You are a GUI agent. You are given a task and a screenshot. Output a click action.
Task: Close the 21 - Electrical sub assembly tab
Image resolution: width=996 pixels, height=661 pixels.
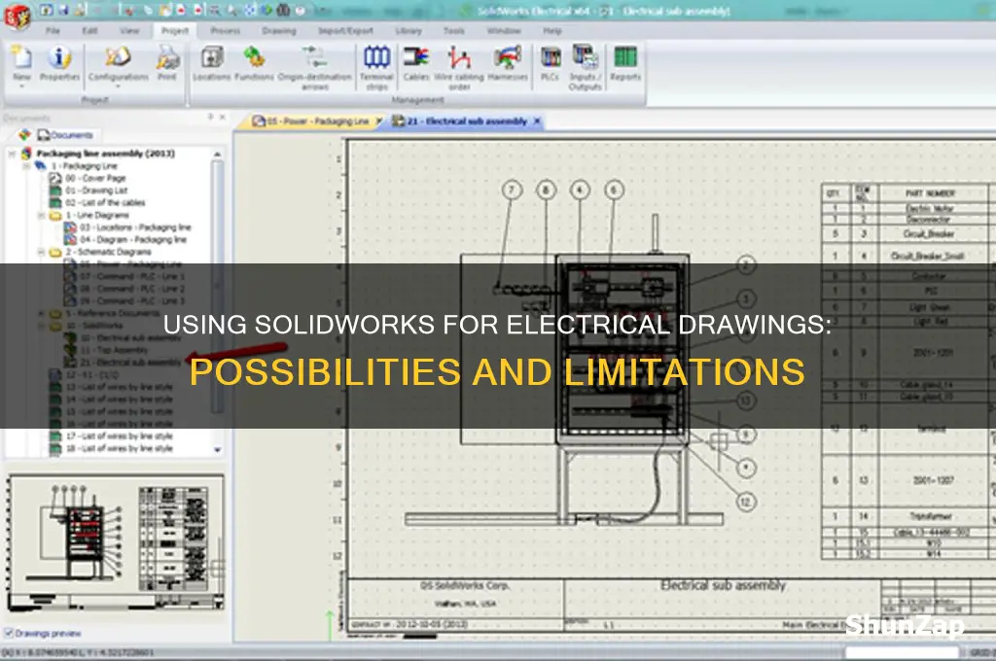(x=537, y=121)
